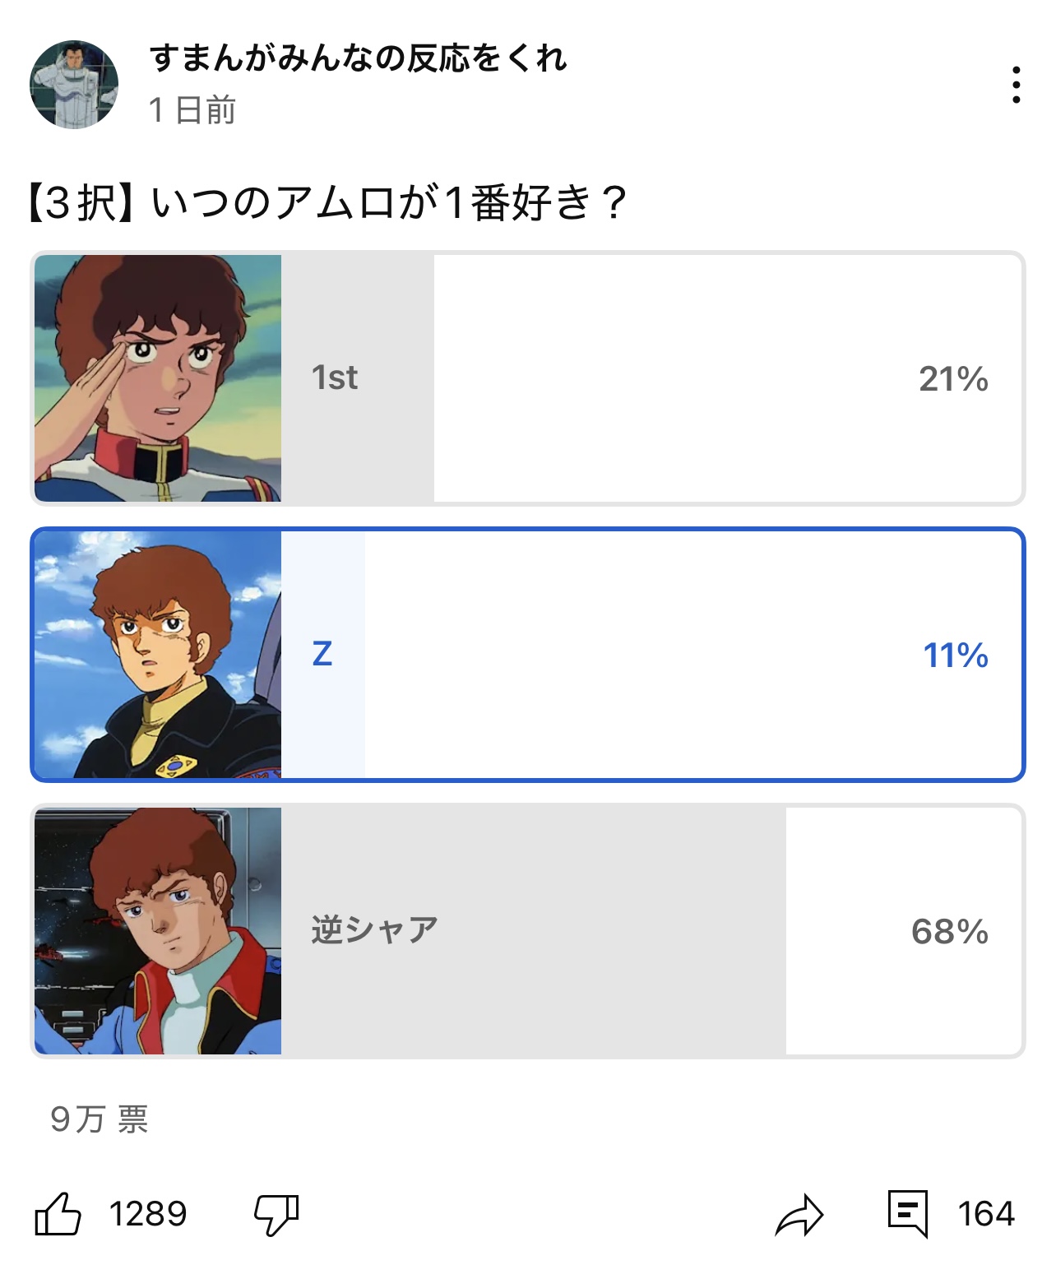Click the 11% result on Z option

tap(956, 656)
